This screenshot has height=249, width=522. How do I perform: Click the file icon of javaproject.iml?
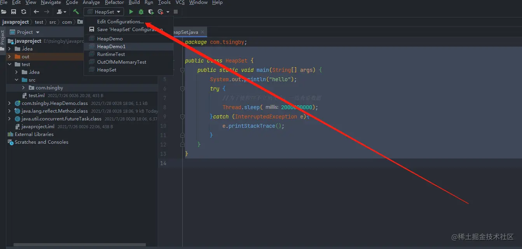coord(17,127)
